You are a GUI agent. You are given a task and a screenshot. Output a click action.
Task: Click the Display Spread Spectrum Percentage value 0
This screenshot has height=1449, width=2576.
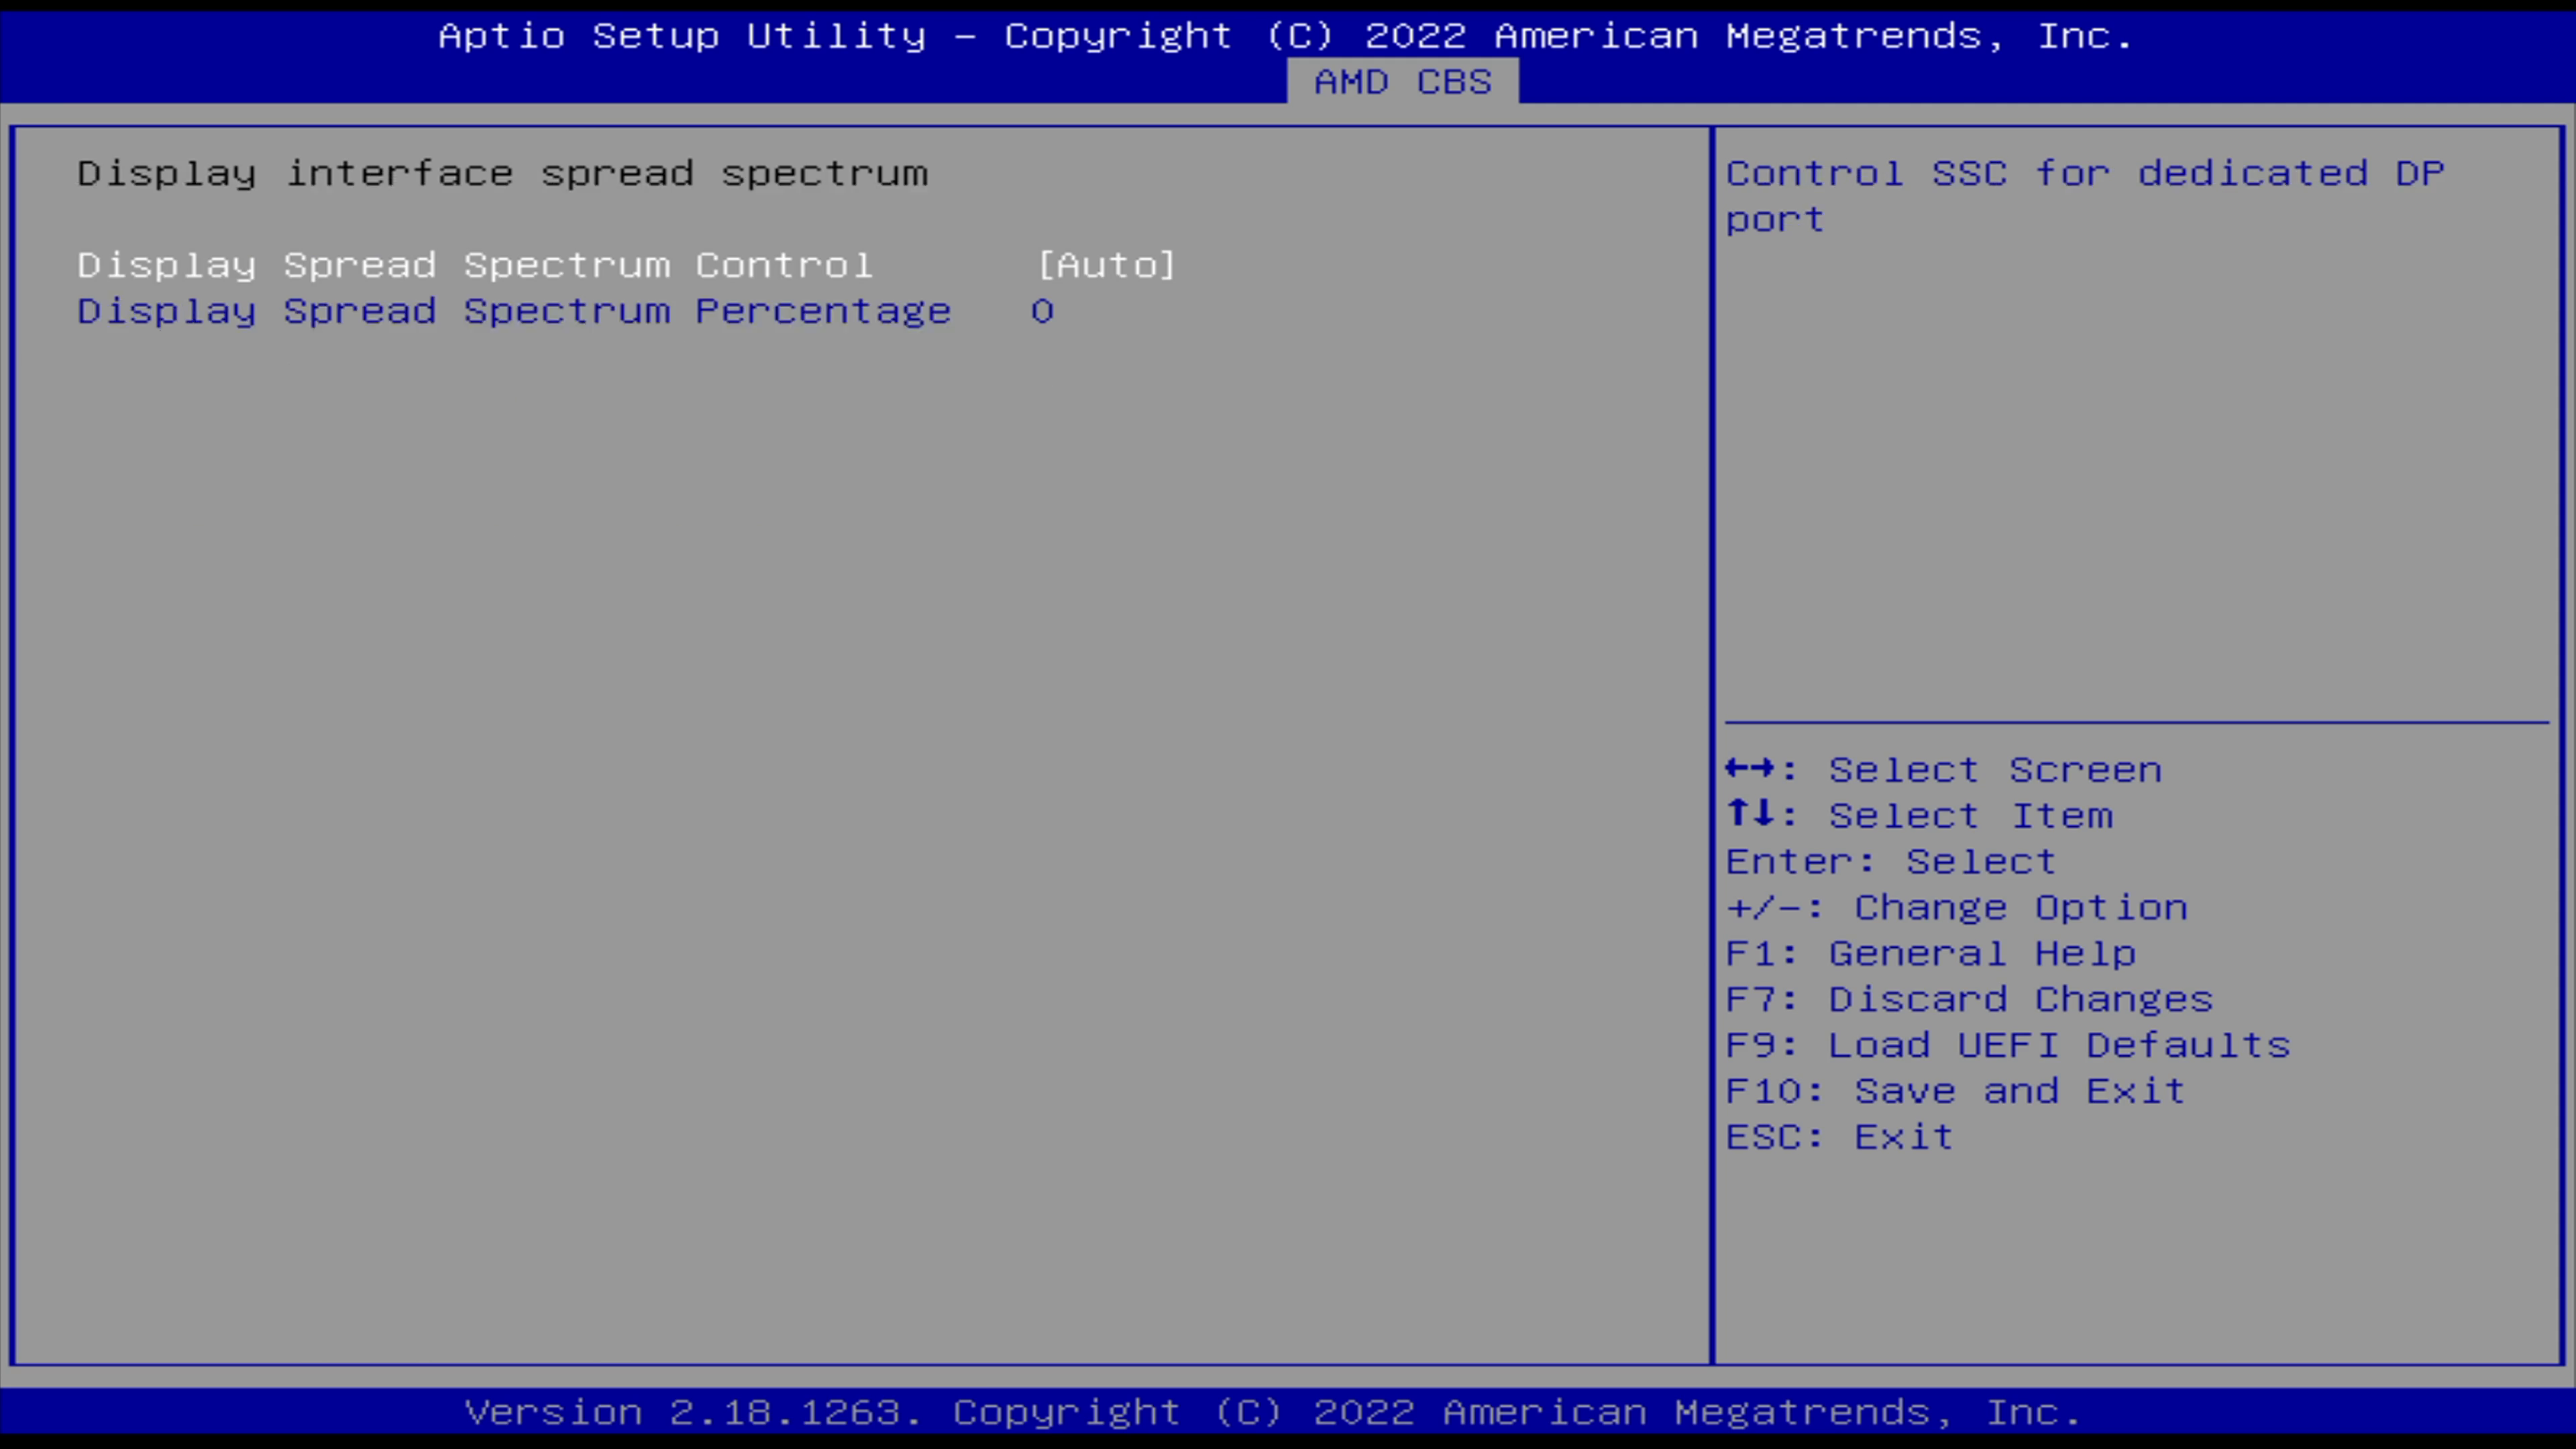pos(1042,311)
